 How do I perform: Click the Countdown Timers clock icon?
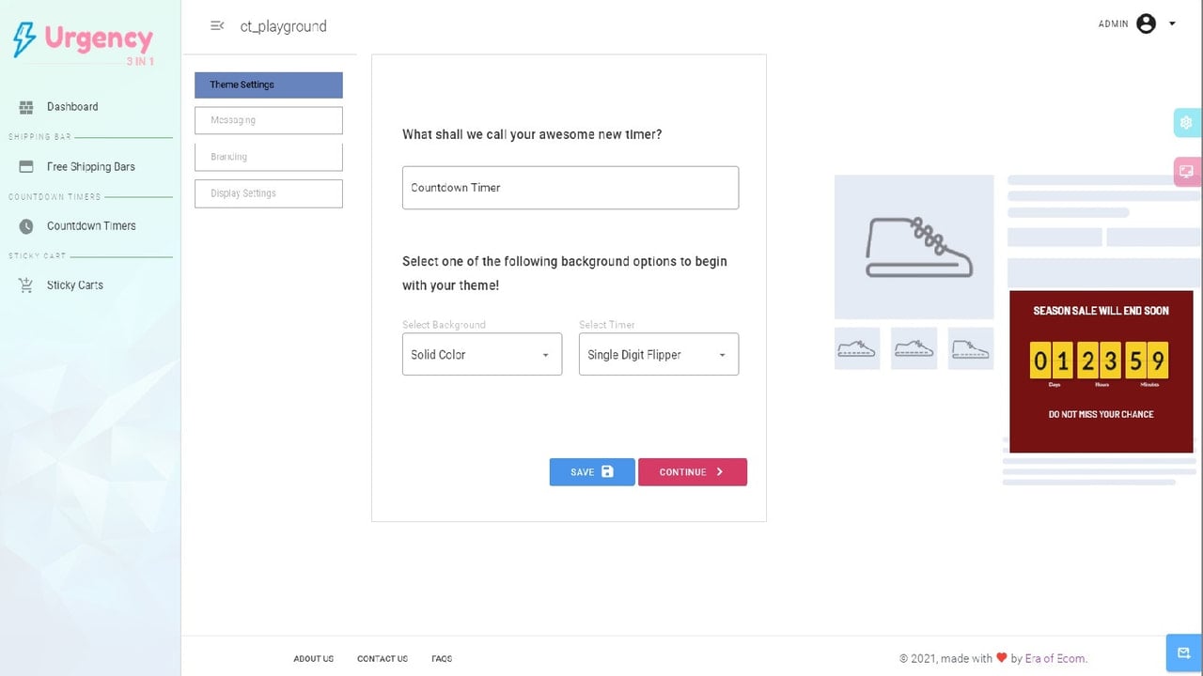point(26,226)
